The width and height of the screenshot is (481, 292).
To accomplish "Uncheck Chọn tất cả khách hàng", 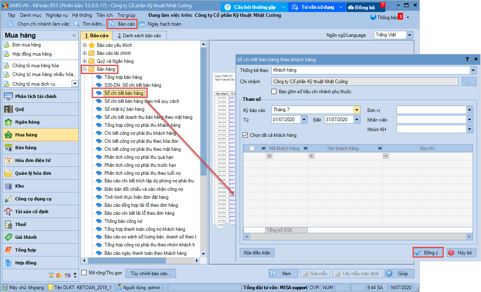I will pos(246,135).
